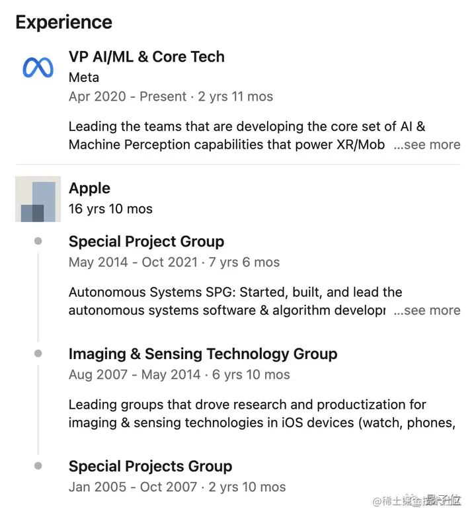Expand Autonomous Systems SPG see more
The height and width of the screenshot is (521, 476).
point(427,310)
